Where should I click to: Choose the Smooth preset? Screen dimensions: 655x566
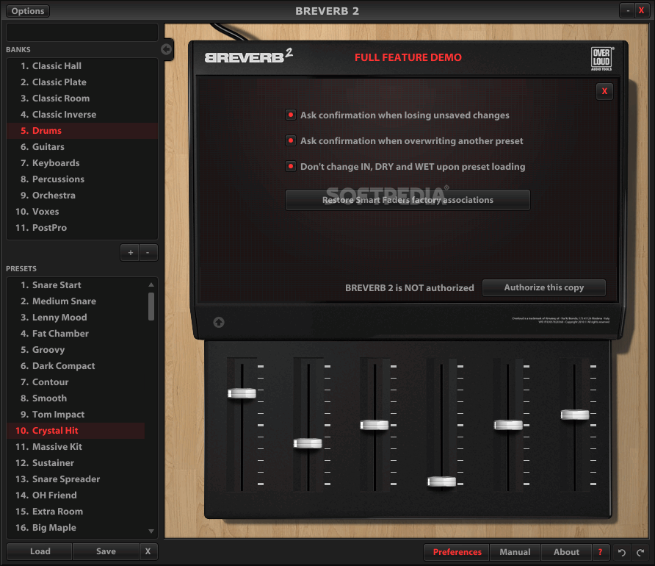[76, 398]
